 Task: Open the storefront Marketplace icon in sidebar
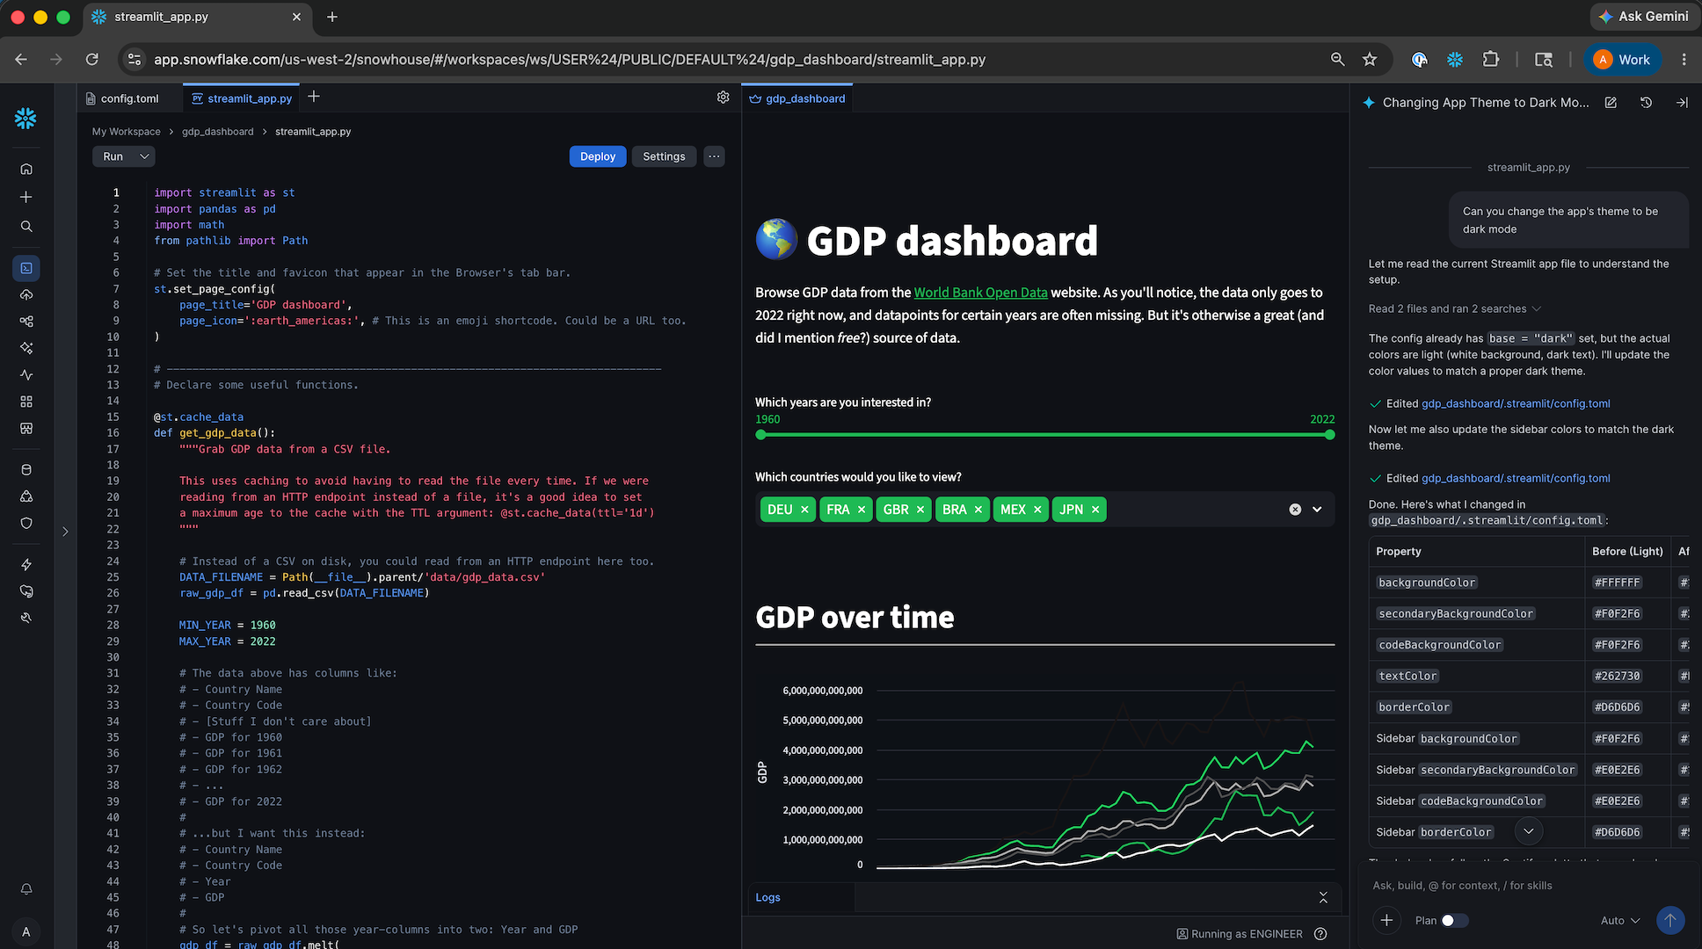(x=26, y=429)
